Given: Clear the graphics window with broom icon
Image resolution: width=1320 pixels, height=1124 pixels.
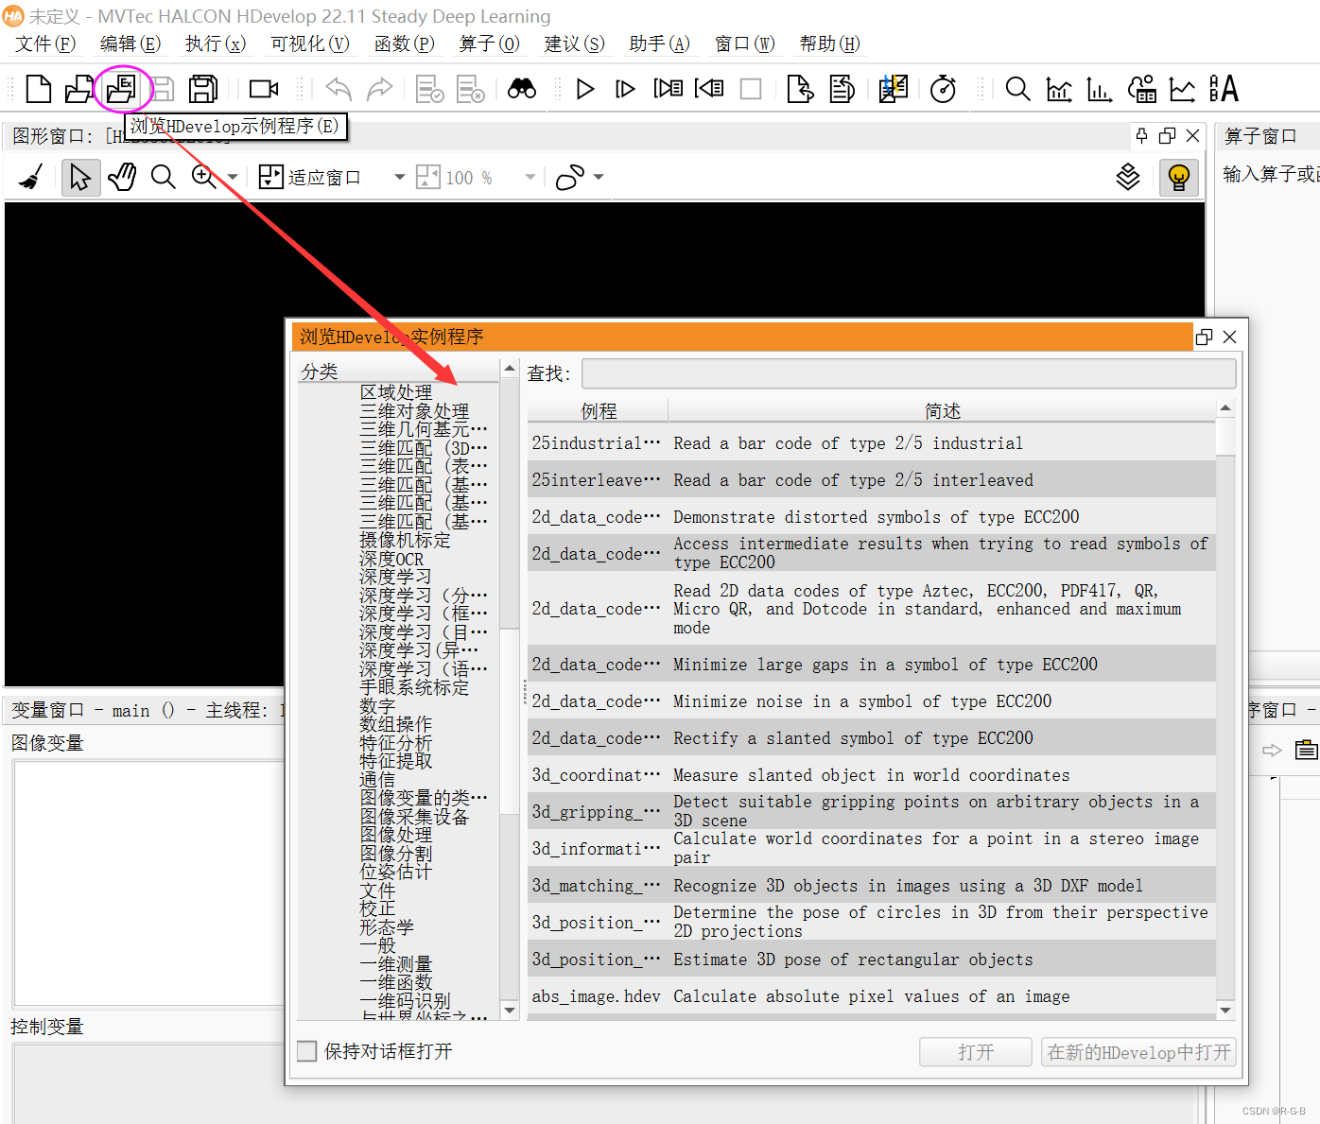Looking at the screenshot, I should point(31,177).
